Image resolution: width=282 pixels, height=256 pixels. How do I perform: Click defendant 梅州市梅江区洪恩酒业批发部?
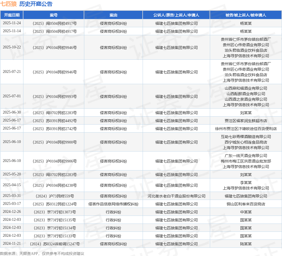click(246, 161)
